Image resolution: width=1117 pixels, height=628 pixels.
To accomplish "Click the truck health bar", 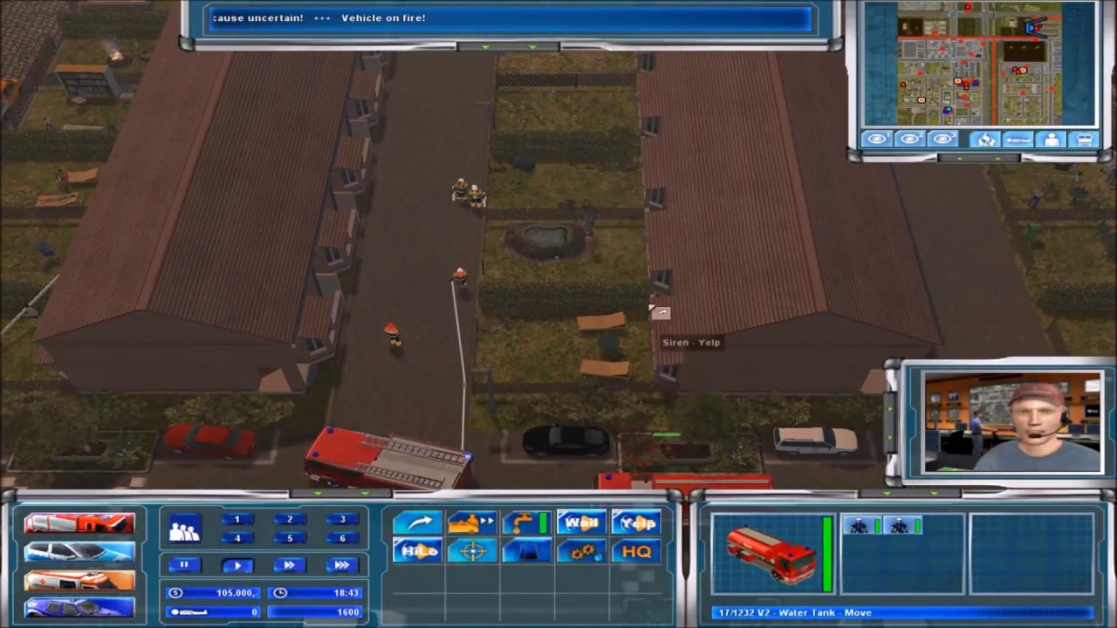I will coord(827,554).
